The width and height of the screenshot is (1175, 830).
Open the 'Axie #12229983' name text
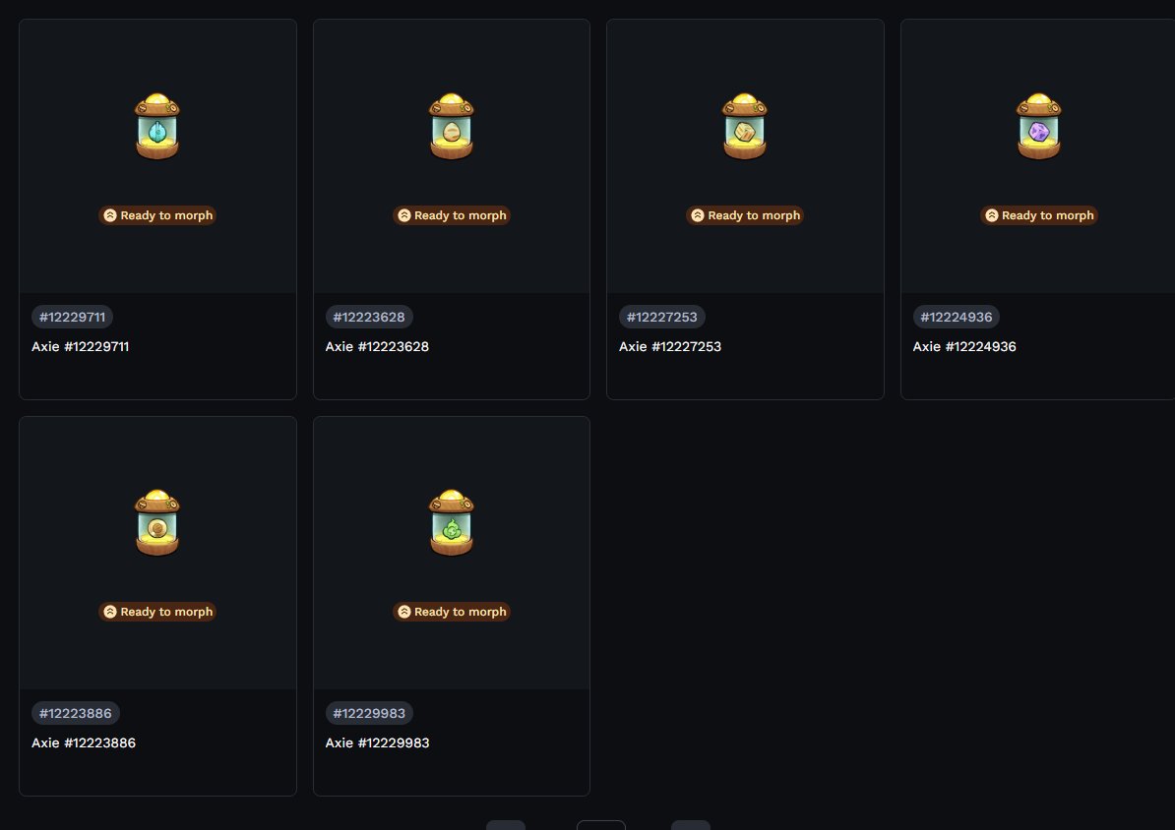(x=377, y=743)
